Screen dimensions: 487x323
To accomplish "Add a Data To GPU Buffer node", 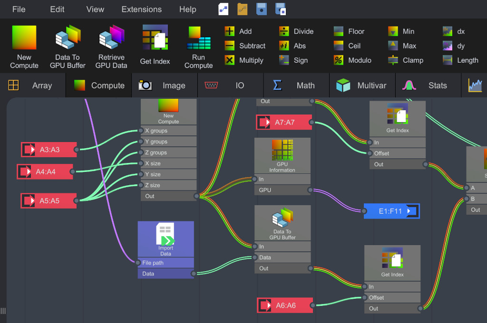I will (x=68, y=47).
